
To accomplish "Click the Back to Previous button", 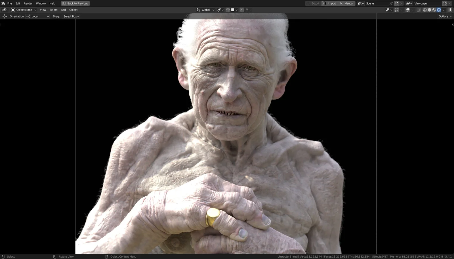I will pos(75,3).
